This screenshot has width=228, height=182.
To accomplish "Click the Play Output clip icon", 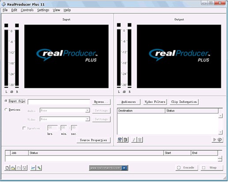I will [x=217, y=140].
